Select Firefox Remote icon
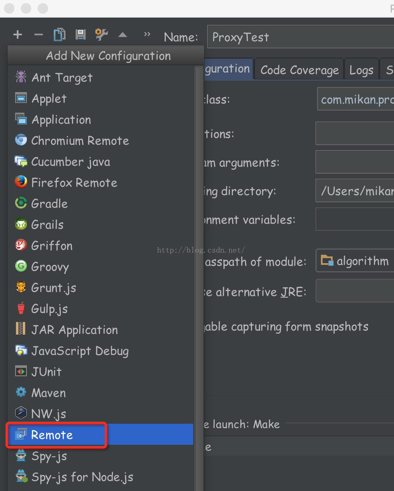This screenshot has width=394, height=491. point(21,182)
